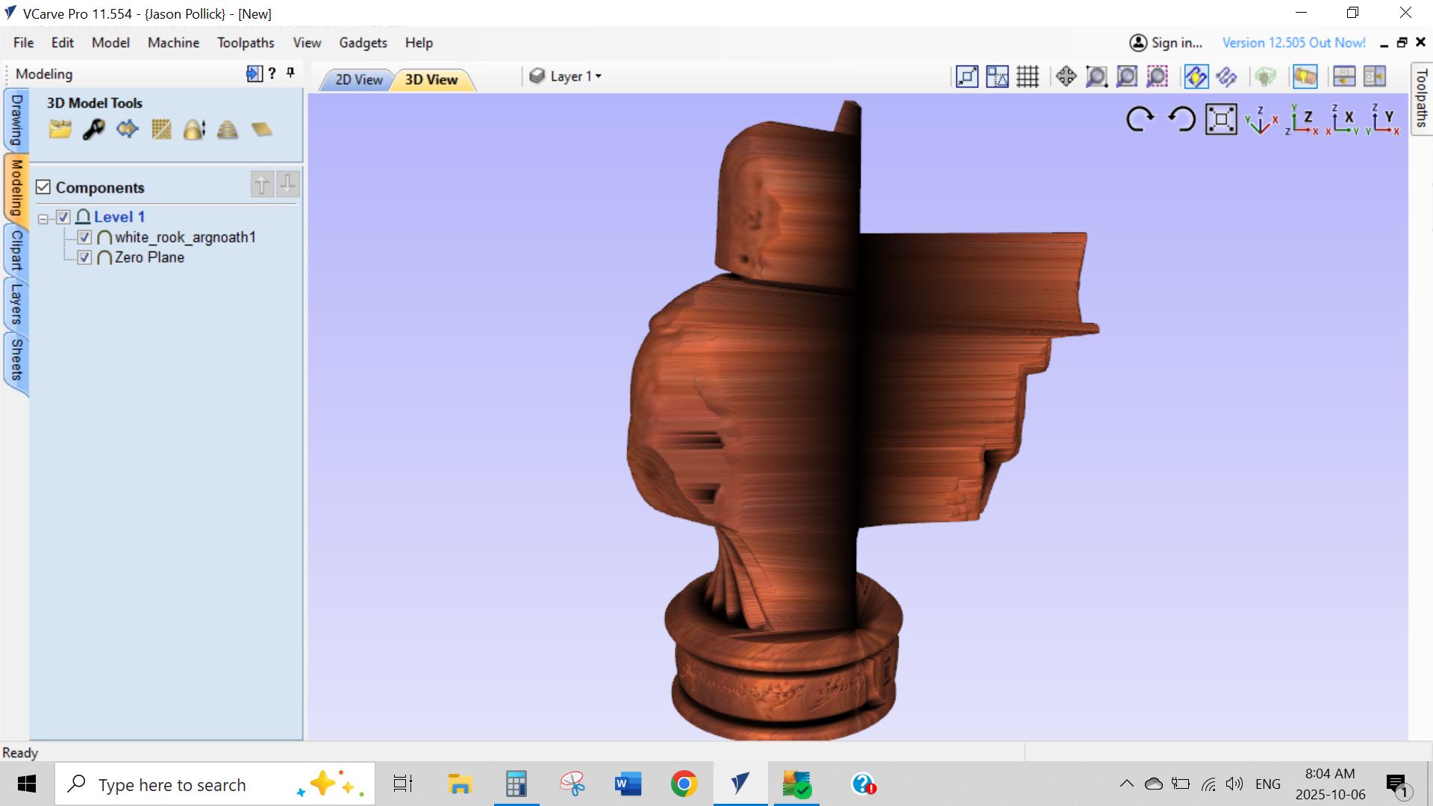Uncheck the white_rook_argnoath1 component checkbox
This screenshot has height=806, width=1433.
pos(84,237)
